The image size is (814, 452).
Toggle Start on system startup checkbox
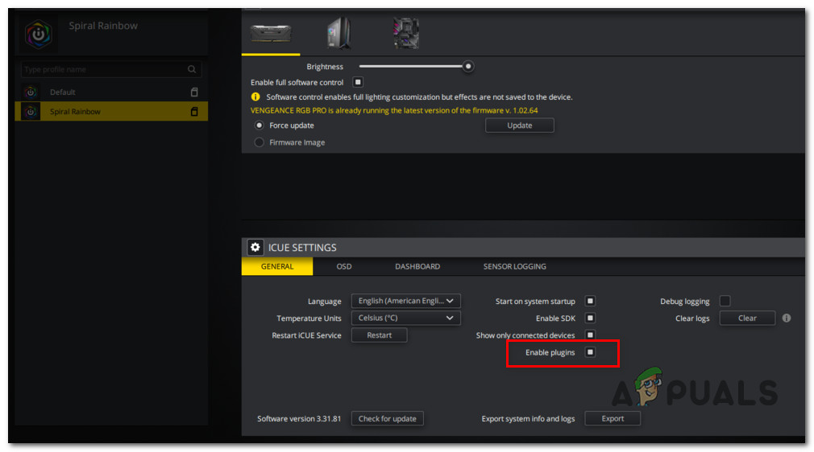590,301
